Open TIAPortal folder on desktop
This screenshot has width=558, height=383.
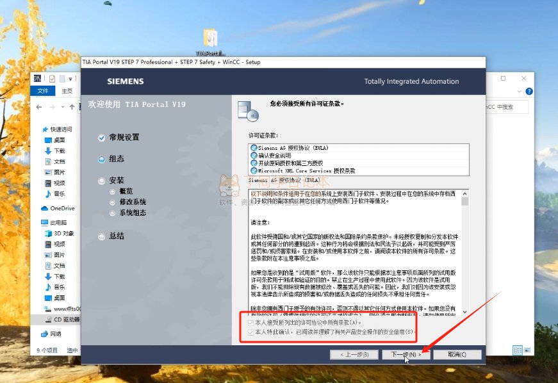210,42
